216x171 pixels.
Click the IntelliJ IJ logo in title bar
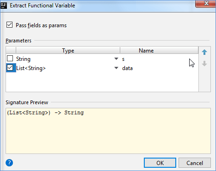pos(3,6)
